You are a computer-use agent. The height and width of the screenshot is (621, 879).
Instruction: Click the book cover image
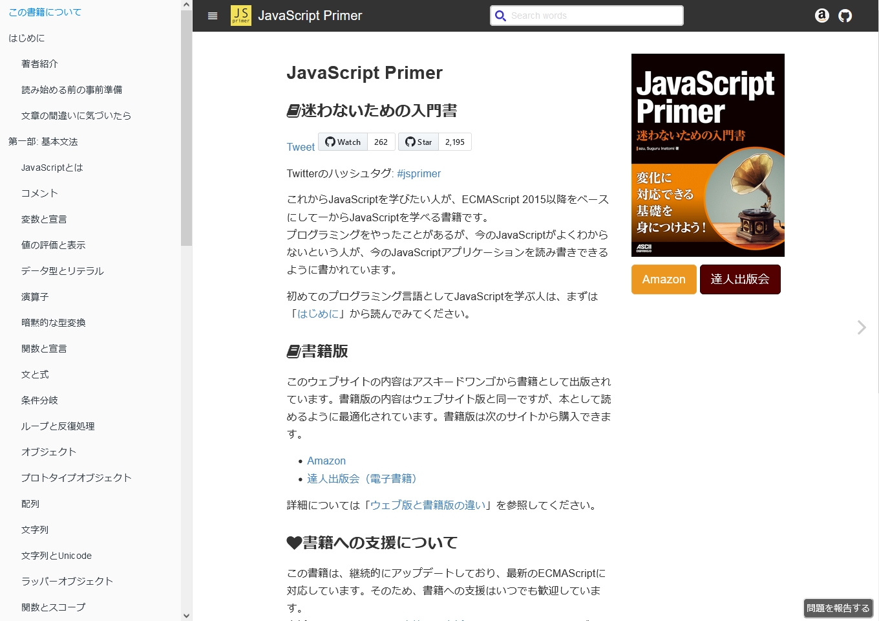(708, 155)
